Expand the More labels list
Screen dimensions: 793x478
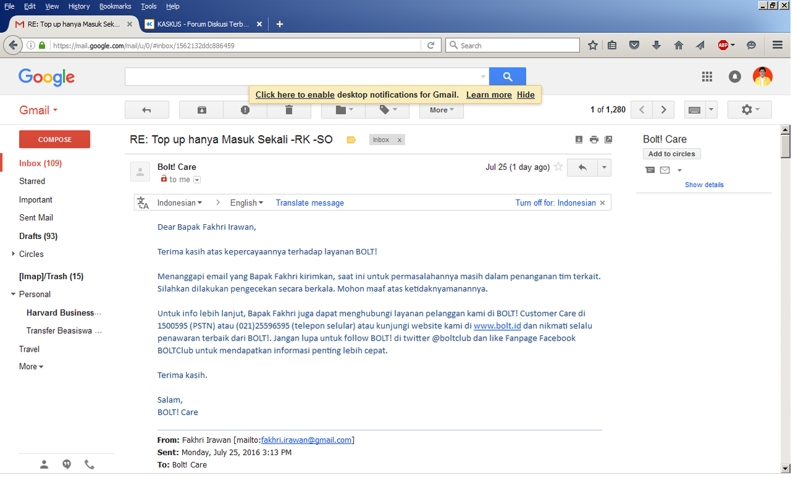click(x=31, y=367)
